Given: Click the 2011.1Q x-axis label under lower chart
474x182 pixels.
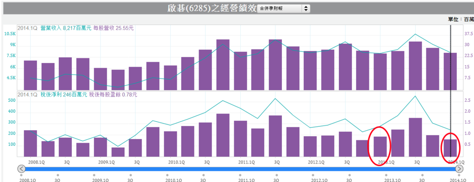Looking at the screenshot, I should pyautogui.click(x=246, y=162).
